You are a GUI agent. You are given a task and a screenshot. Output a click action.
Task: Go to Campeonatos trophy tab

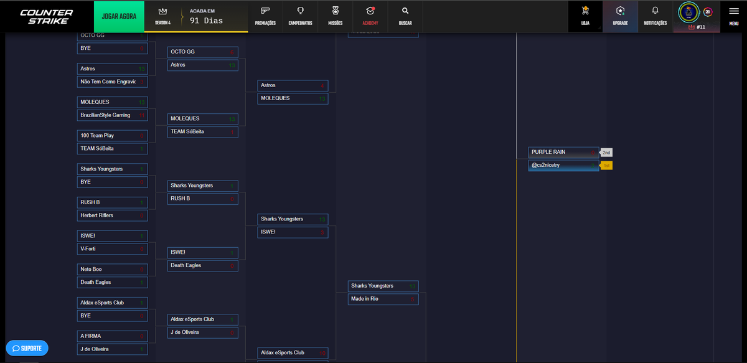[x=300, y=16]
